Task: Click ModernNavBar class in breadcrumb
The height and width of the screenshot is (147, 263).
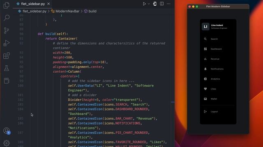Action: pyautogui.click(x=67, y=11)
